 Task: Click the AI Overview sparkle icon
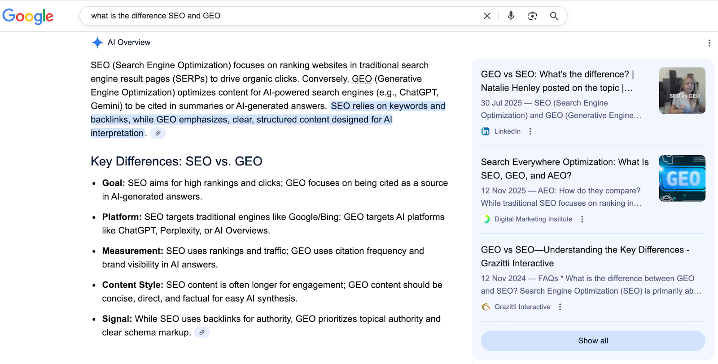point(97,43)
